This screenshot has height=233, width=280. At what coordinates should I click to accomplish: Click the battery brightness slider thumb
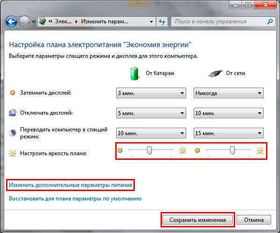click(x=149, y=150)
